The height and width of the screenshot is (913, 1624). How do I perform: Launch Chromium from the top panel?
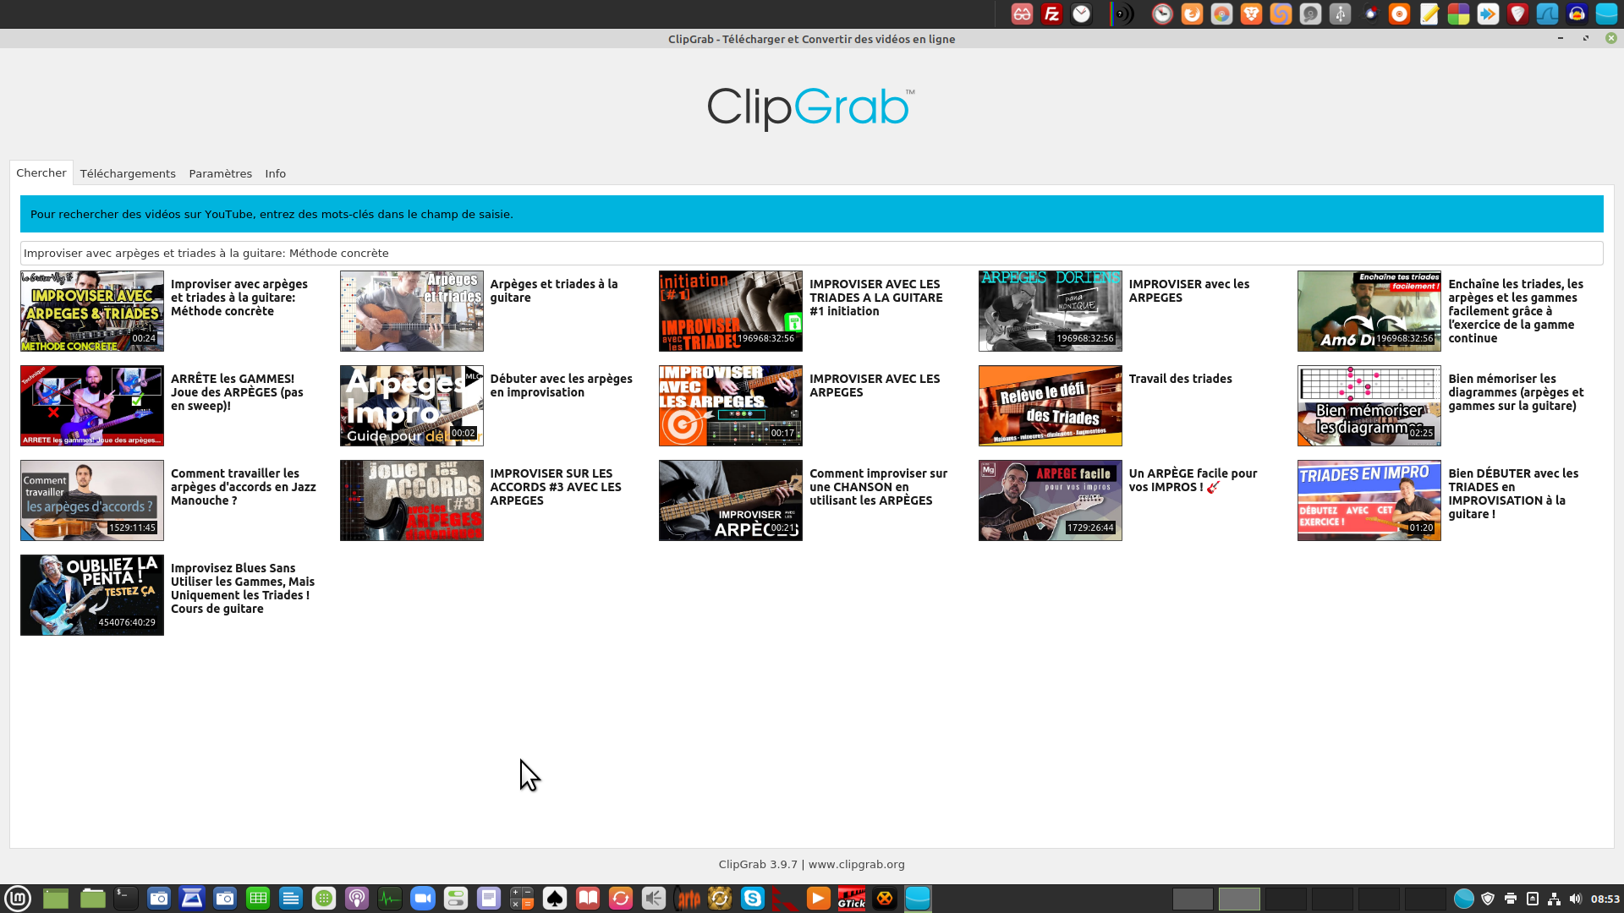pos(1221,14)
